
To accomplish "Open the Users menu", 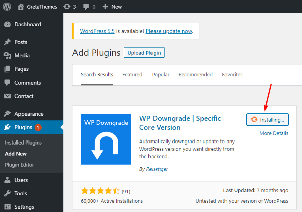I will pos(21,180).
